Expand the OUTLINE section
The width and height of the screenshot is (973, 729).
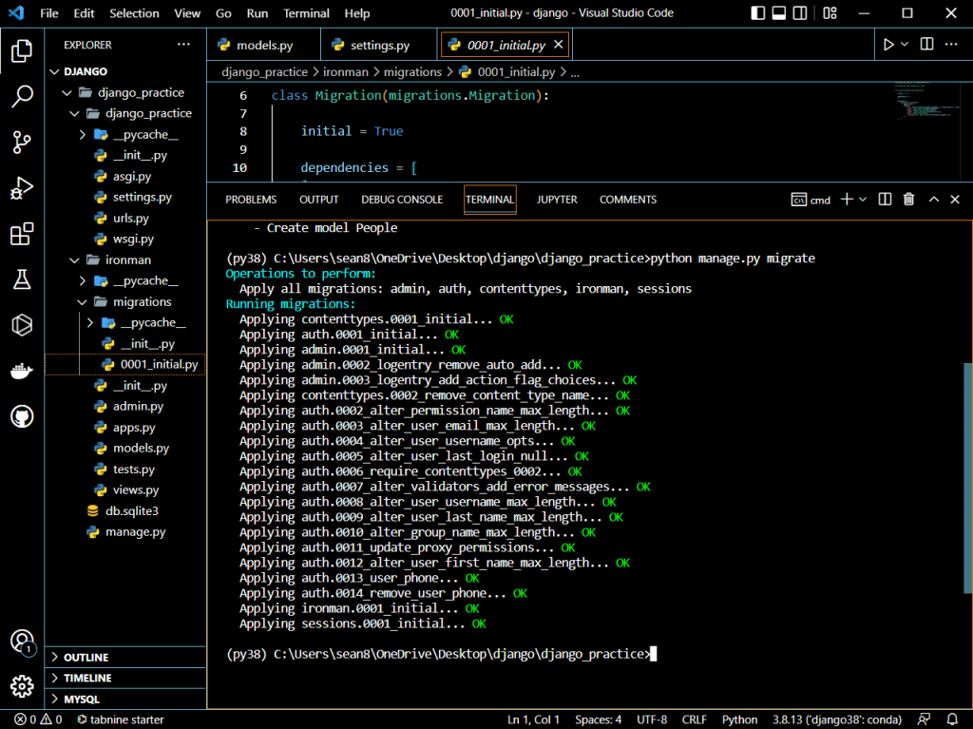(124, 657)
